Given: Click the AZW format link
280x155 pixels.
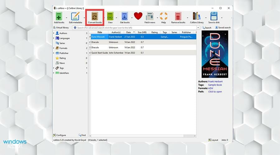Looking at the screenshot, I should point(211,88).
